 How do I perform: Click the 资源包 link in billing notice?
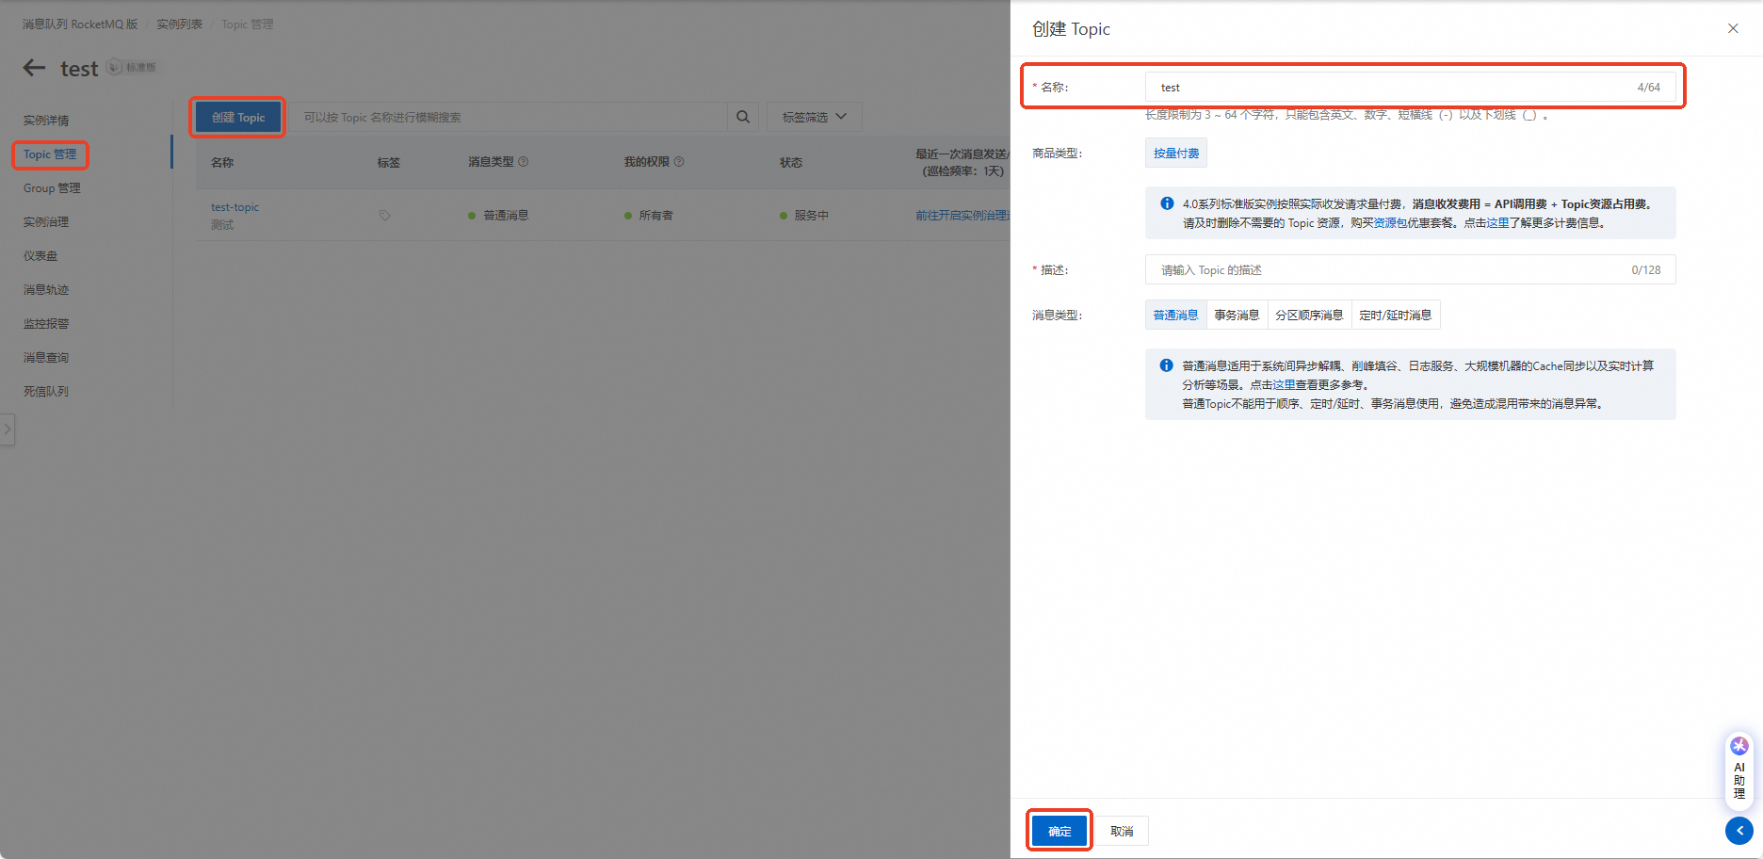click(x=1390, y=223)
